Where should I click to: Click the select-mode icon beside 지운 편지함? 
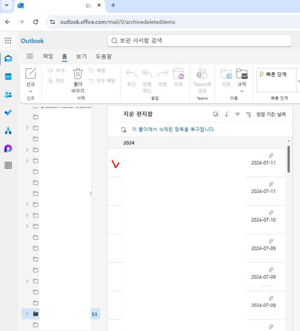[x=215, y=114]
